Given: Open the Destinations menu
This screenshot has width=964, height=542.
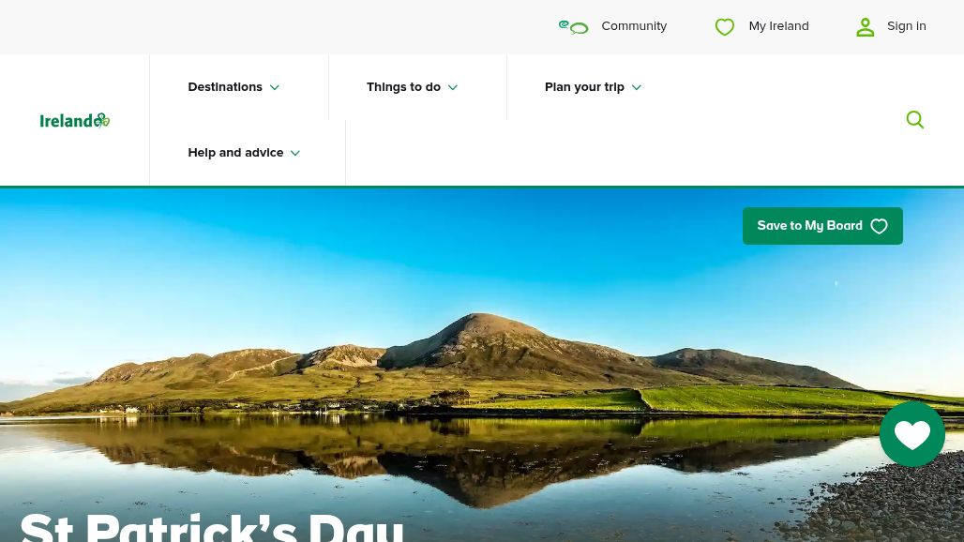Looking at the screenshot, I should tap(233, 87).
